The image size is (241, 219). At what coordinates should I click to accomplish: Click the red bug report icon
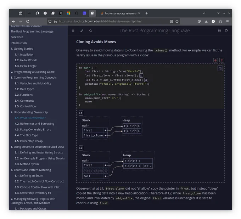[215, 60]
